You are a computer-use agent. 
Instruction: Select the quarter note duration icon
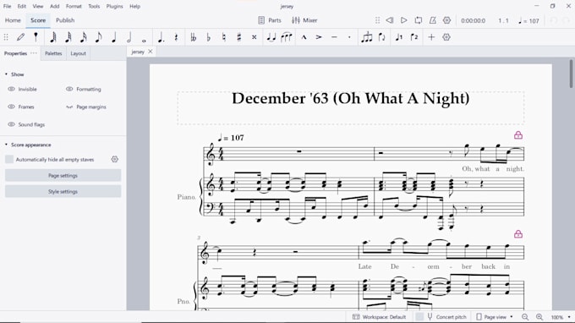(113, 37)
